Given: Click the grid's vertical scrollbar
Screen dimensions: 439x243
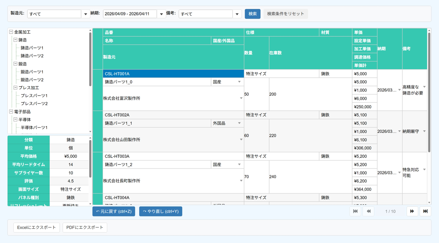Looking at the screenshot, I should [x=429, y=92].
